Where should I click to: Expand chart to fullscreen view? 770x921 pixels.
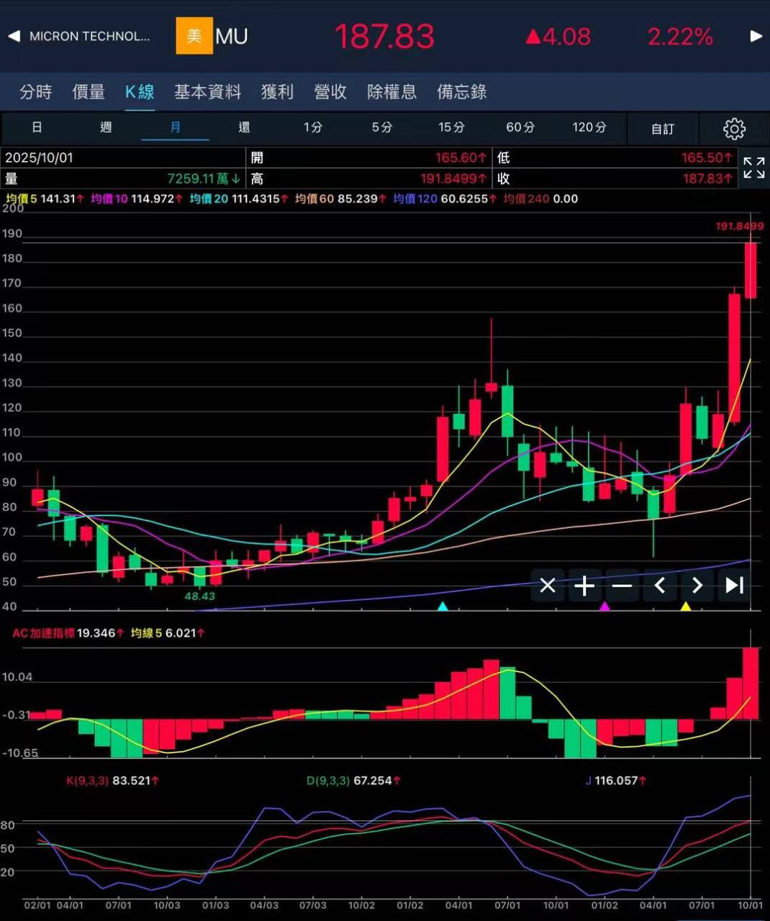pyautogui.click(x=753, y=168)
